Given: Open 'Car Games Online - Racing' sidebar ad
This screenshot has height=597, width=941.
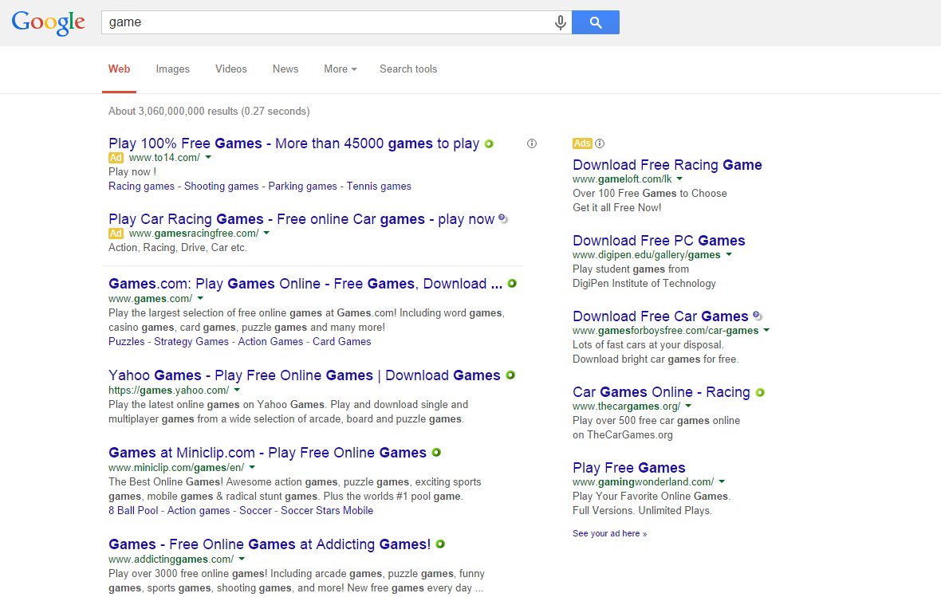Looking at the screenshot, I should click(x=661, y=392).
